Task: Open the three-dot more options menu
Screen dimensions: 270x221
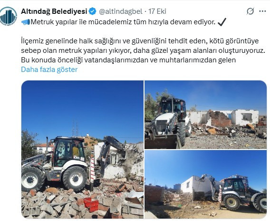Action: coord(262,11)
